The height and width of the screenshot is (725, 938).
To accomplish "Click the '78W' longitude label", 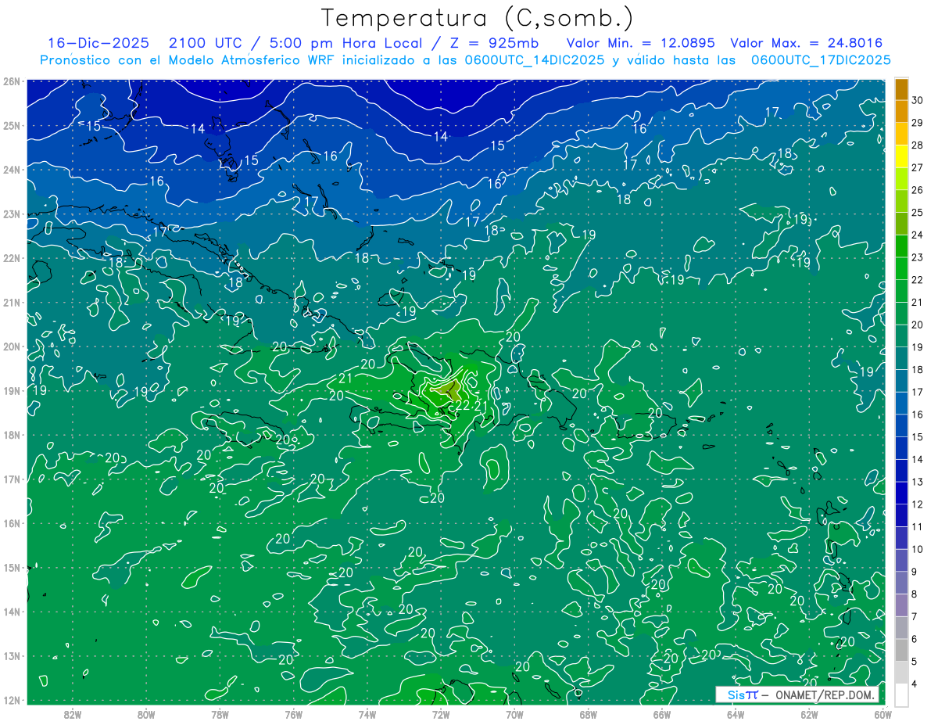I will coord(220,714).
